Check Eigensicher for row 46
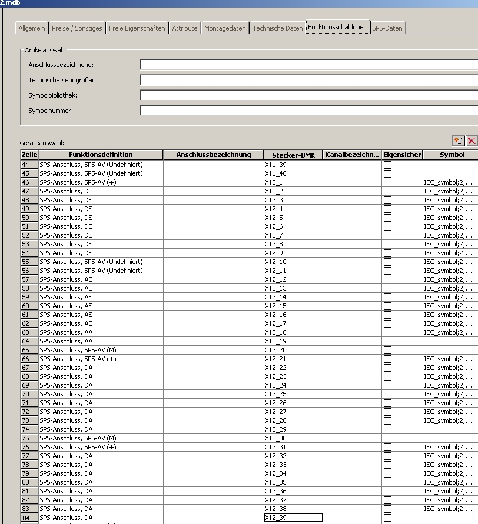Screen dimensions: 478x524 [388, 182]
